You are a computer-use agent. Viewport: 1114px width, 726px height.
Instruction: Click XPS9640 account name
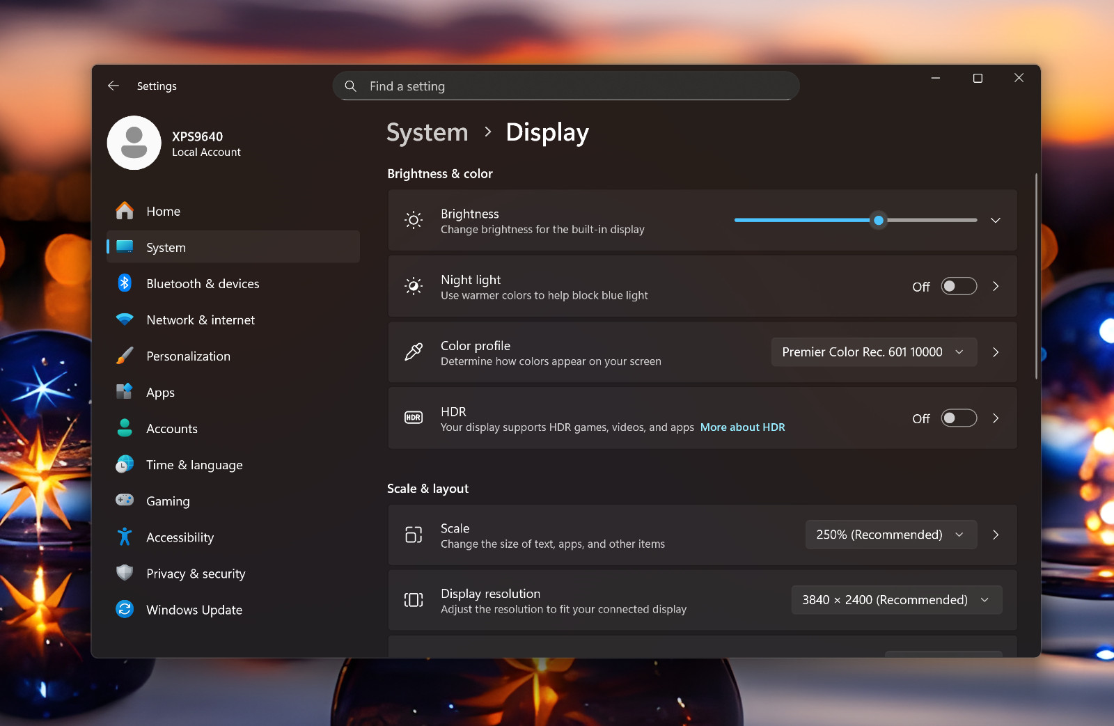click(x=197, y=136)
